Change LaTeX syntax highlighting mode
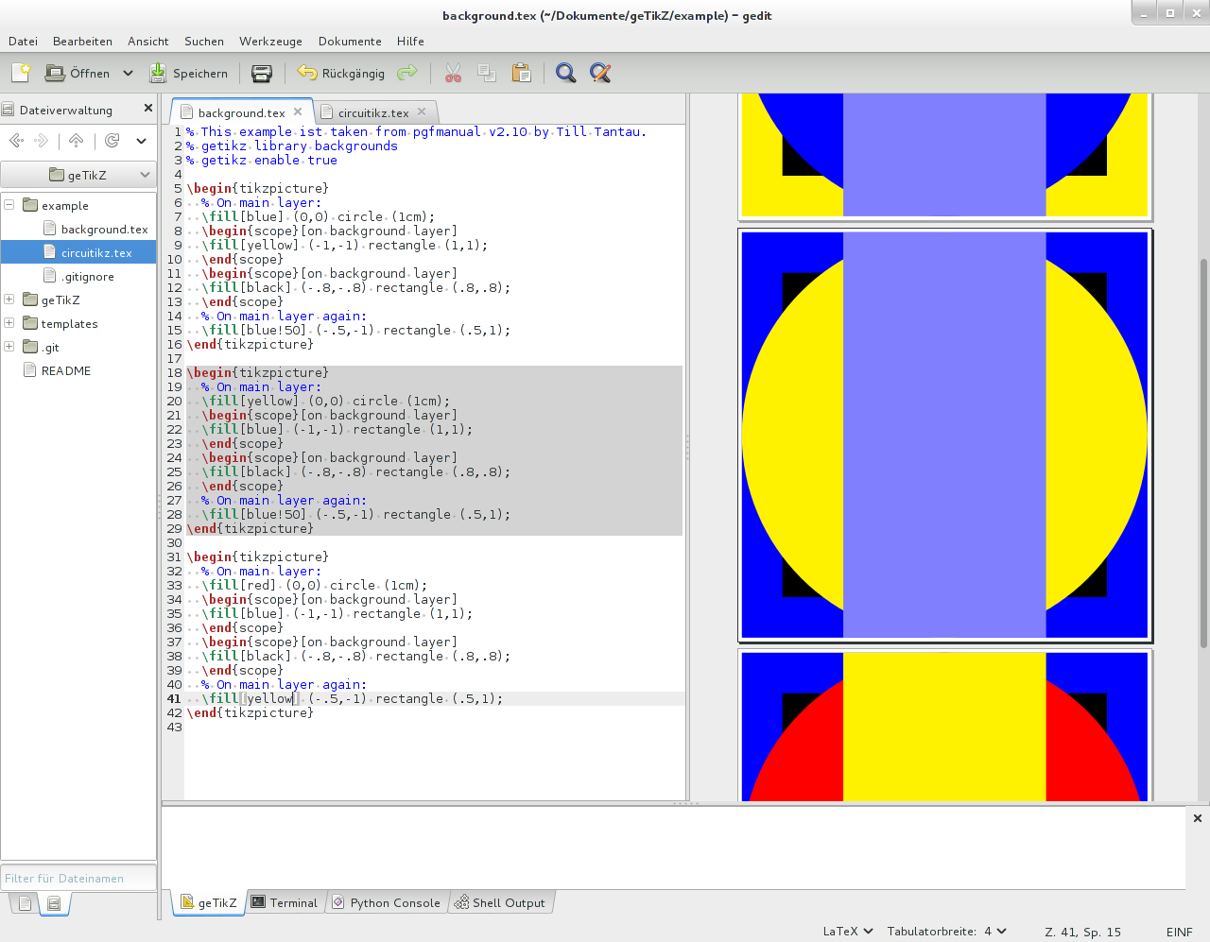The width and height of the screenshot is (1210, 942). pyautogui.click(x=847, y=931)
